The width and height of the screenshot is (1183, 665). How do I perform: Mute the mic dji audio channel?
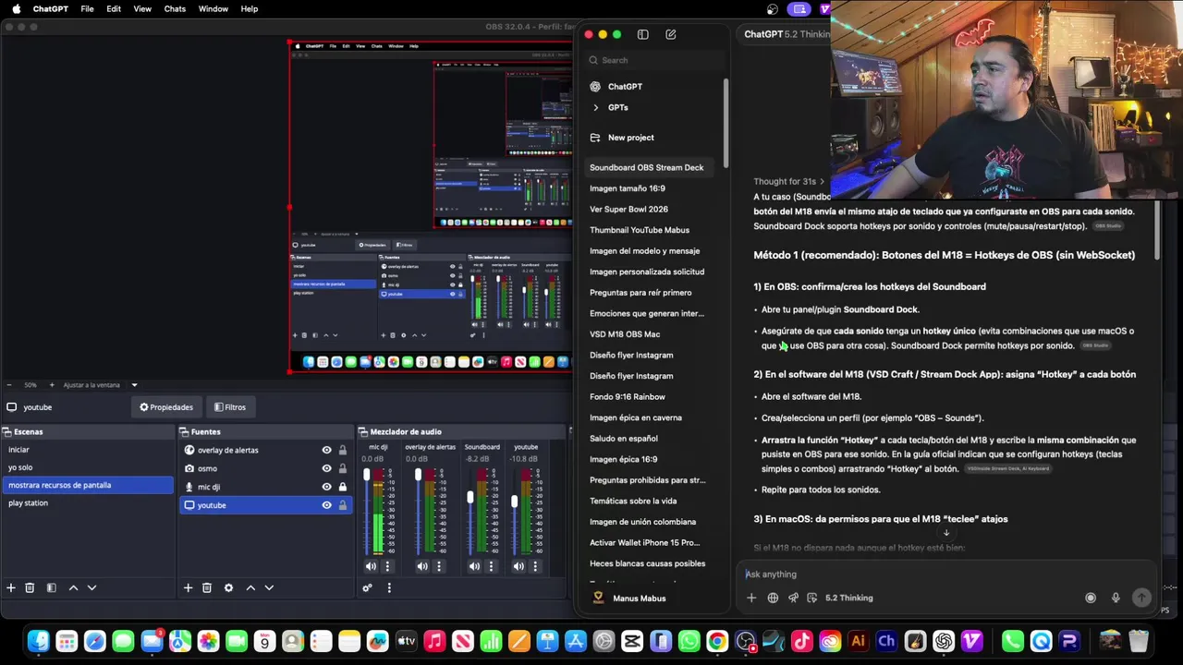pyautogui.click(x=371, y=566)
